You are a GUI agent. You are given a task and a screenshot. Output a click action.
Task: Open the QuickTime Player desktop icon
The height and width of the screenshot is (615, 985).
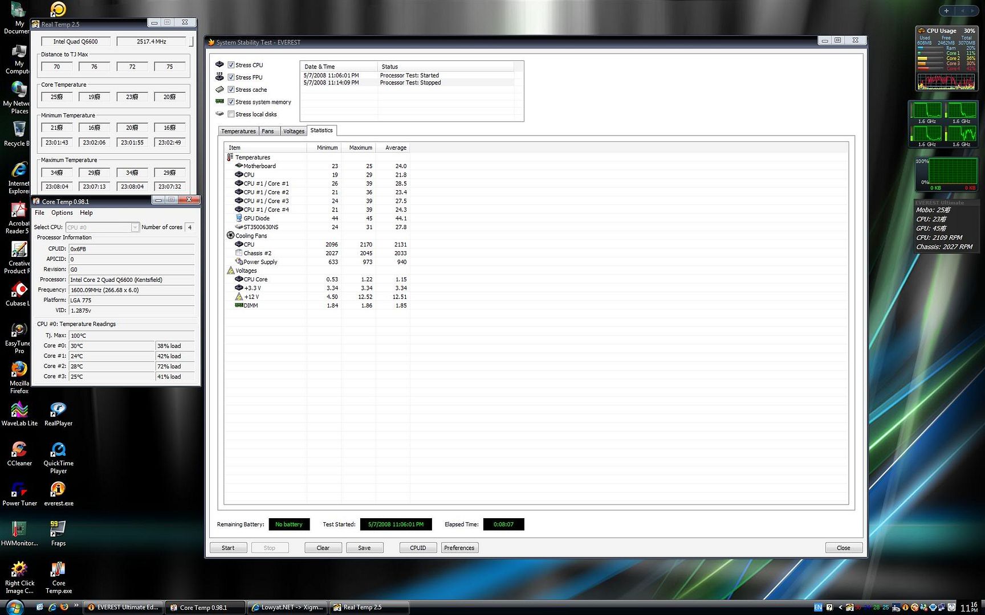pyautogui.click(x=58, y=450)
